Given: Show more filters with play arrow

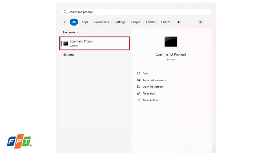Looking at the screenshot, I should coord(178,22).
